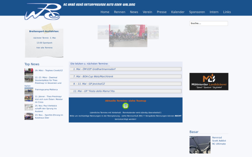Screen dimensions: 252x157
Task: Open the Links menu item
Action: [x=227, y=12]
